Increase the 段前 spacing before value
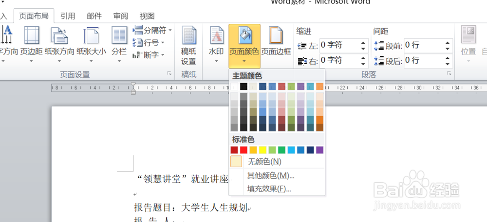 [x=447, y=43]
